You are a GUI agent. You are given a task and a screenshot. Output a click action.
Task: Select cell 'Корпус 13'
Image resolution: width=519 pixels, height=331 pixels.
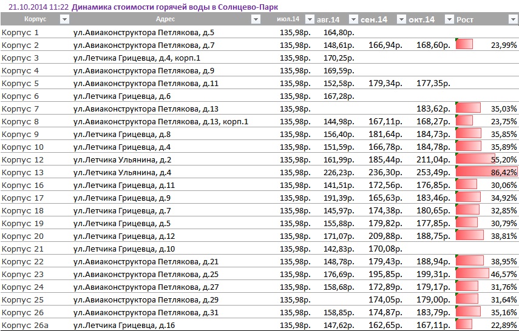pyautogui.click(x=22, y=172)
